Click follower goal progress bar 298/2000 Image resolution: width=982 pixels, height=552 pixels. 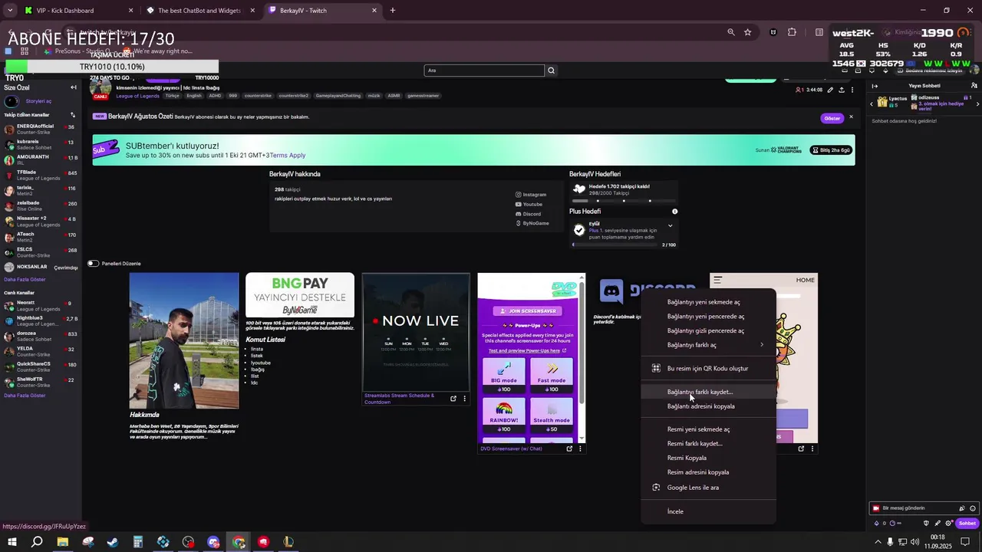(x=624, y=201)
